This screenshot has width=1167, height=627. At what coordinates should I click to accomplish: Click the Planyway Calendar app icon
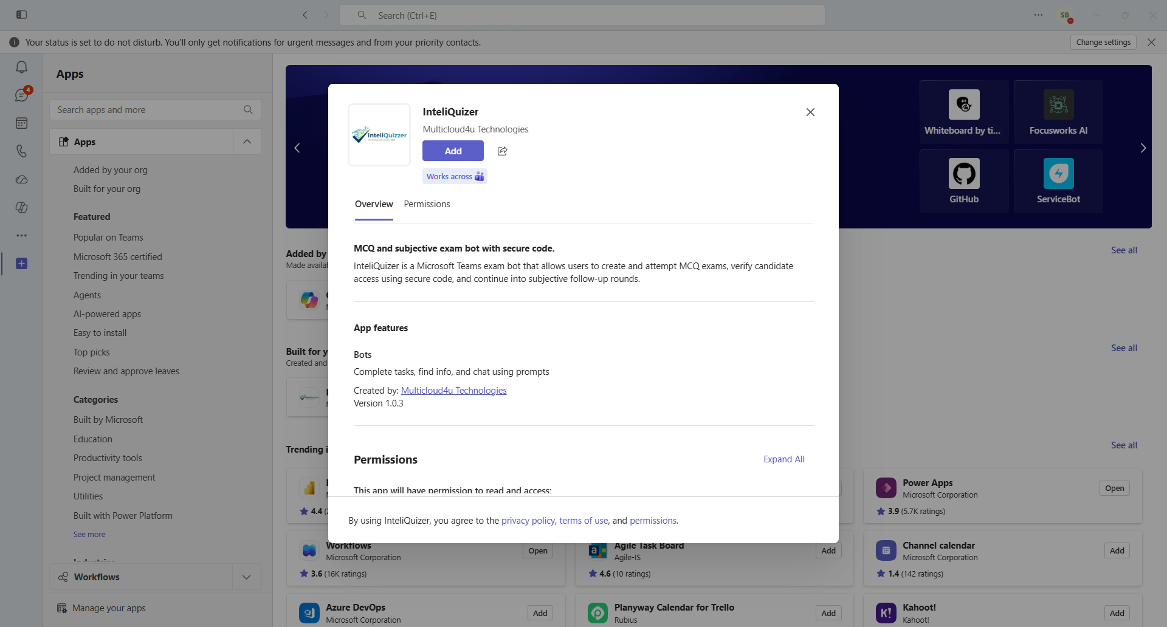coord(597,613)
